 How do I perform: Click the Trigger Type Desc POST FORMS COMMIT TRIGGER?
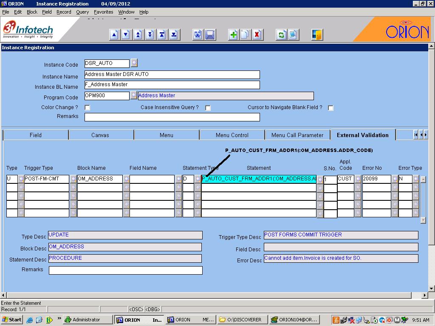coord(341,235)
